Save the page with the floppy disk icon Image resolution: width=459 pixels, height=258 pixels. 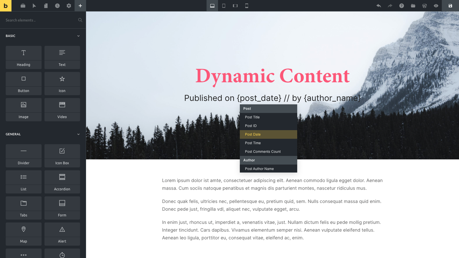(x=450, y=6)
